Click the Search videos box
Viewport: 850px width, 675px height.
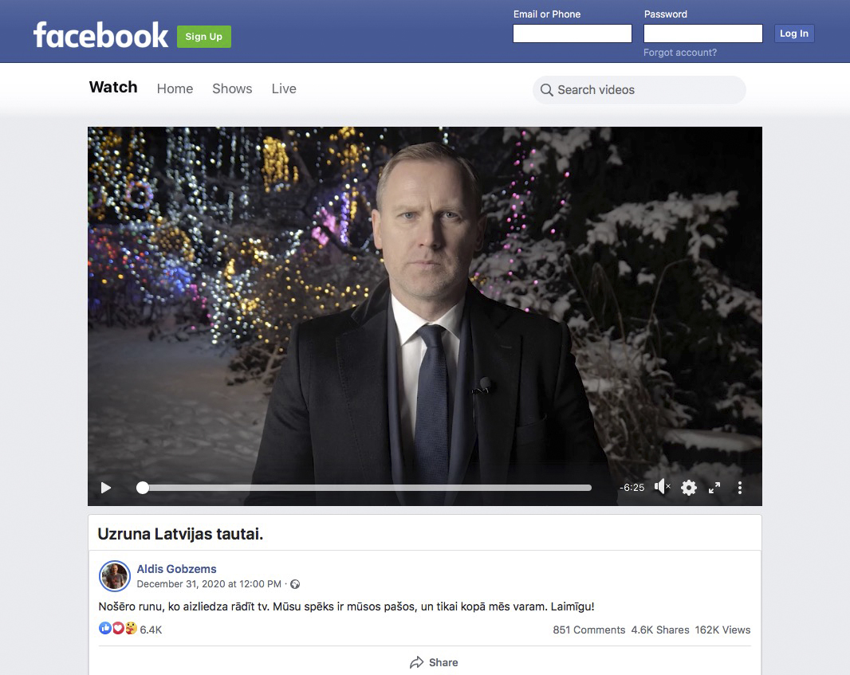[x=639, y=90]
